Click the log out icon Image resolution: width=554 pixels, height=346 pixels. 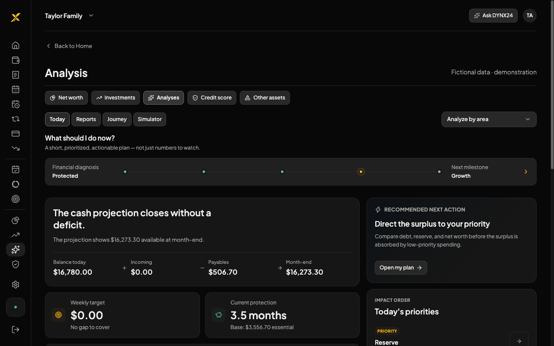pos(16,330)
